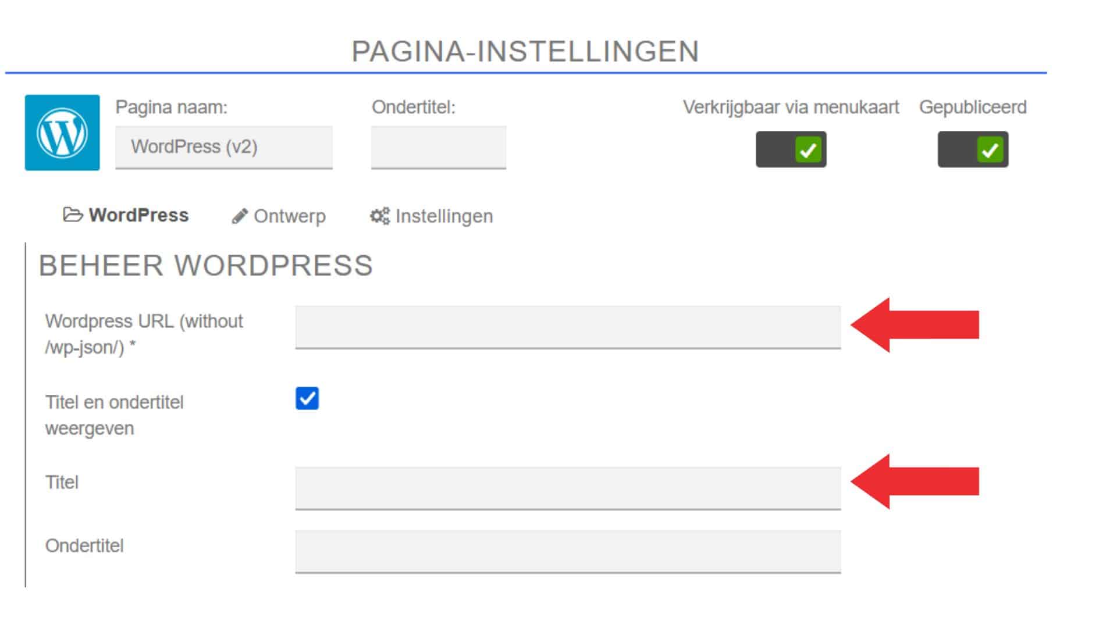Click the top Ondertitel field beside Pagina naam
The height and width of the screenshot is (628, 1117).
[439, 147]
